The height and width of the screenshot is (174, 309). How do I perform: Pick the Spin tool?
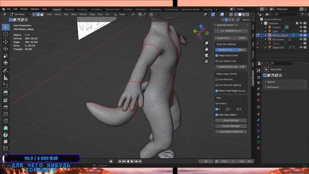coord(6,135)
